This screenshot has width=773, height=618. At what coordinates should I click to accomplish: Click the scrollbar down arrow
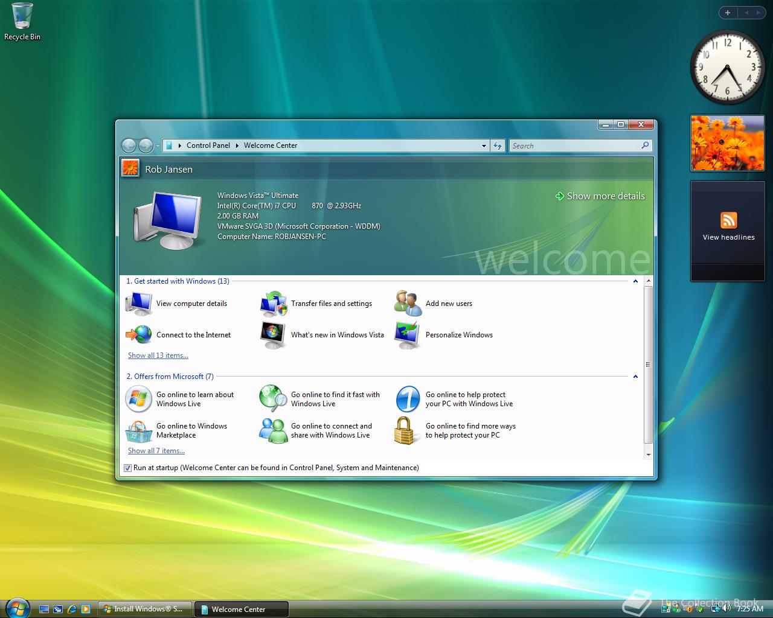(649, 454)
